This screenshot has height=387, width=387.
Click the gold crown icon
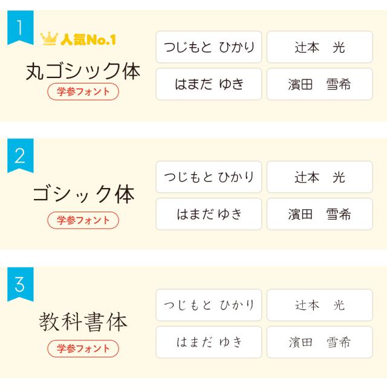tap(48, 39)
